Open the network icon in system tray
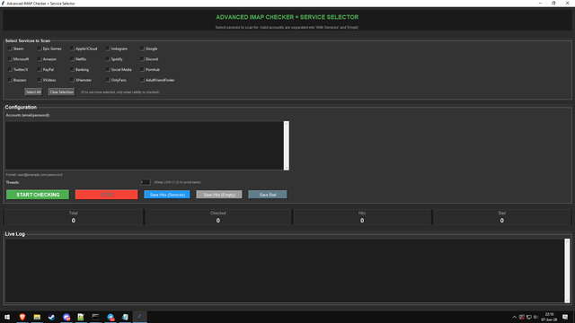575x323 pixels. pyautogui.click(x=529, y=317)
